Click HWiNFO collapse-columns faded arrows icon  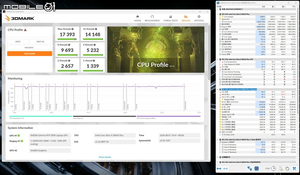pos(225,168)
